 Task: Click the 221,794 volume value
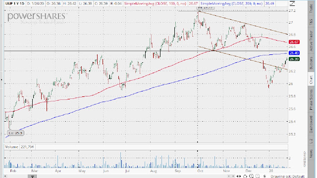point(27,147)
